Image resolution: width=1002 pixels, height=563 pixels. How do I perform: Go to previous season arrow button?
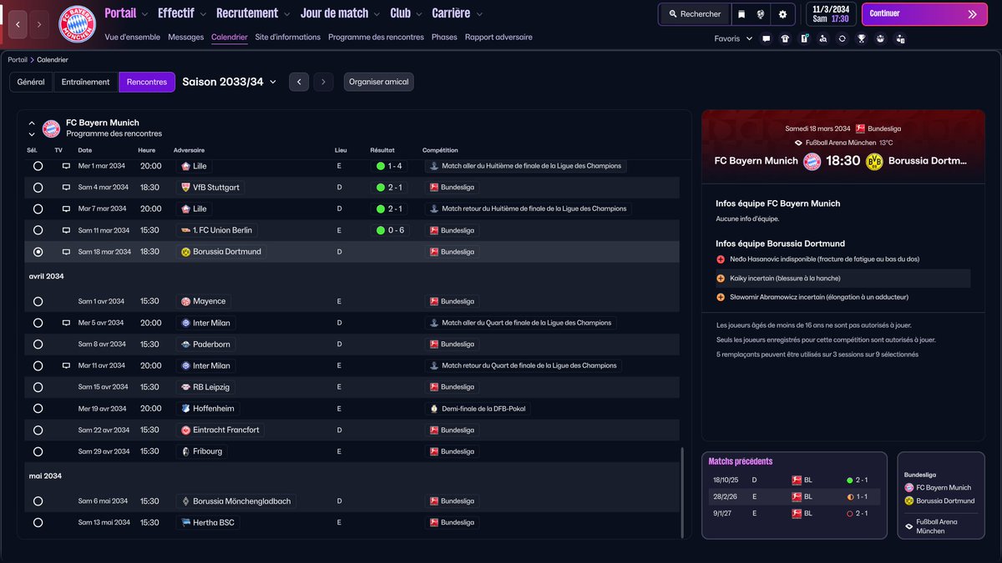pyautogui.click(x=299, y=82)
